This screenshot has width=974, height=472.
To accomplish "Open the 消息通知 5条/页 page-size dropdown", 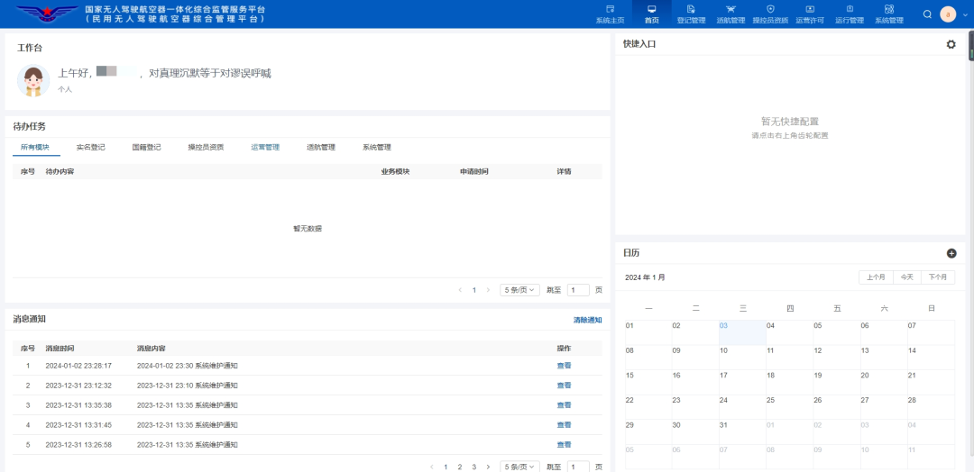I will coord(520,467).
